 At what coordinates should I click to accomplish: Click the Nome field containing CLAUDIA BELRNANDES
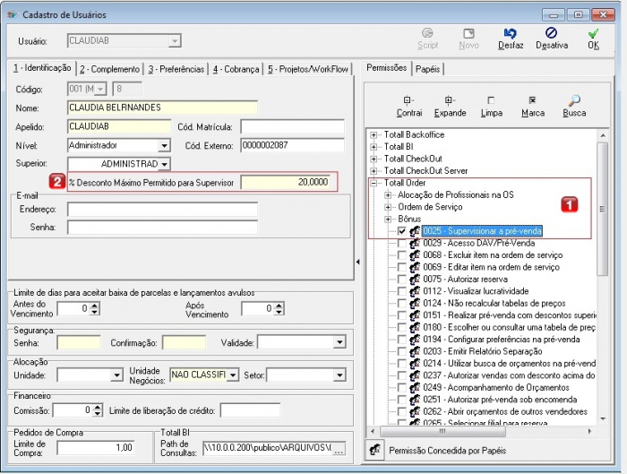(162, 108)
